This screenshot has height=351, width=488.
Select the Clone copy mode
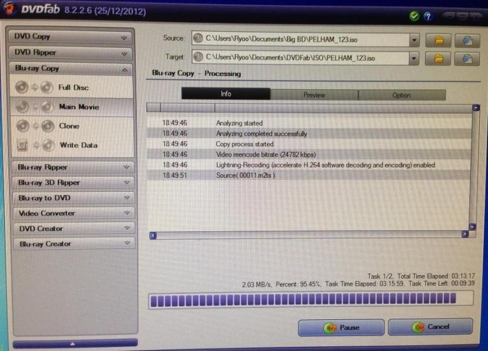coord(72,126)
